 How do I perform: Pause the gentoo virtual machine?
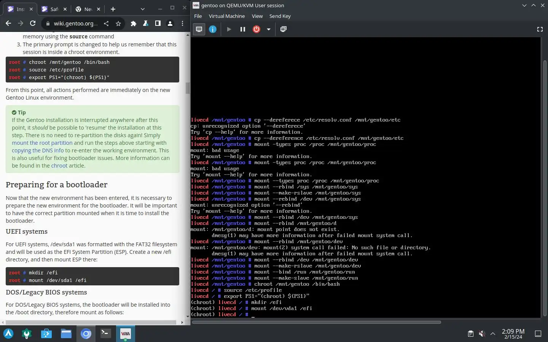click(242, 29)
